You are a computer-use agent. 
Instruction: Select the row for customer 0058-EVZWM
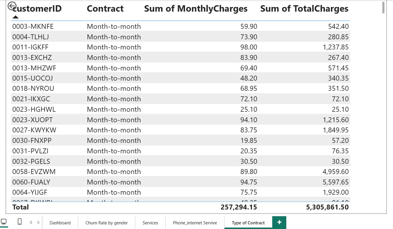(117, 171)
